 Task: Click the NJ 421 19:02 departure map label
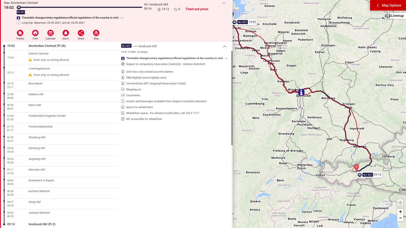click(245, 22)
